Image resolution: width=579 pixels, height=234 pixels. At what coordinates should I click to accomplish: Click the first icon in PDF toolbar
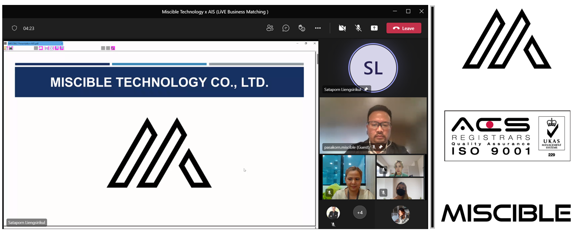(6, 48)
